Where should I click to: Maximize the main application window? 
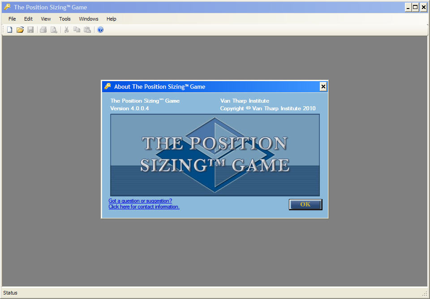click(x=416, y=8)
